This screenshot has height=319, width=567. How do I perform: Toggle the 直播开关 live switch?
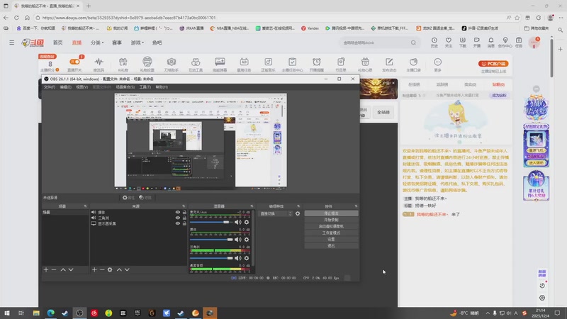[x=75, y=62]
